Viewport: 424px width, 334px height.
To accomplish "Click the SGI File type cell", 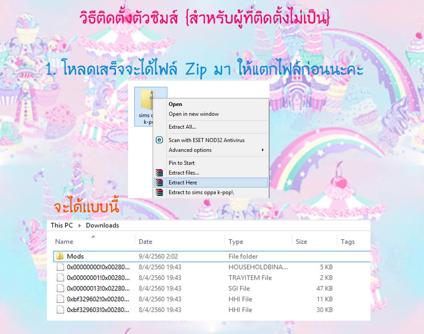I will pyautogui.click(x=239, y=289).
